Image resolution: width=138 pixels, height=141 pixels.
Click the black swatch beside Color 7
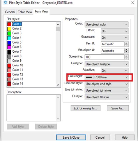coord(9,52)
